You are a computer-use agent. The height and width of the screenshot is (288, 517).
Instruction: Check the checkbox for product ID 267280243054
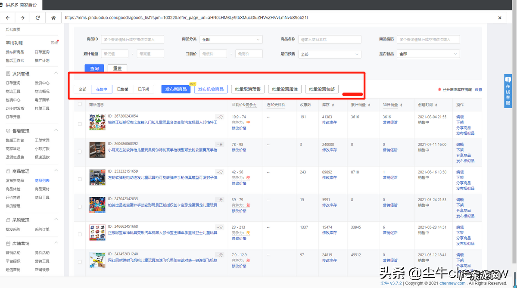(x=79, y=124)
